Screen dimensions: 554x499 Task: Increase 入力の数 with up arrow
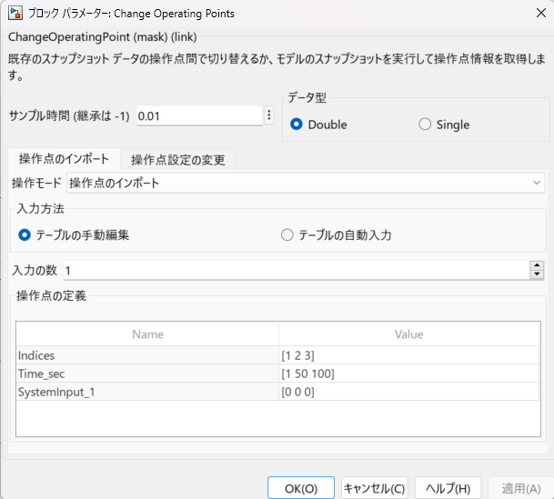537,265
